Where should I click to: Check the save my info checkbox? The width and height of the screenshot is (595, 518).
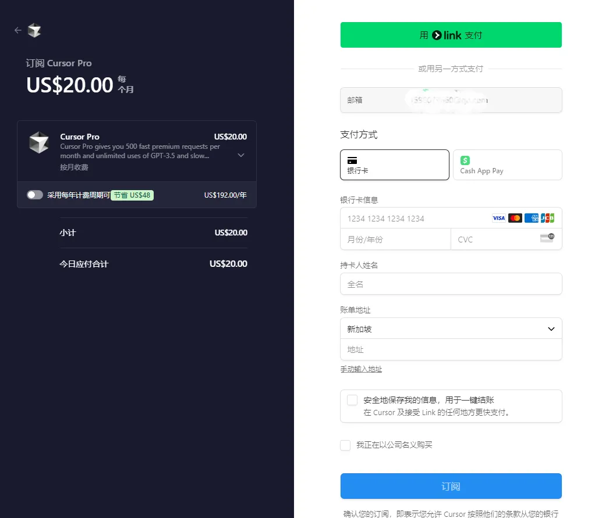(352, 400)
